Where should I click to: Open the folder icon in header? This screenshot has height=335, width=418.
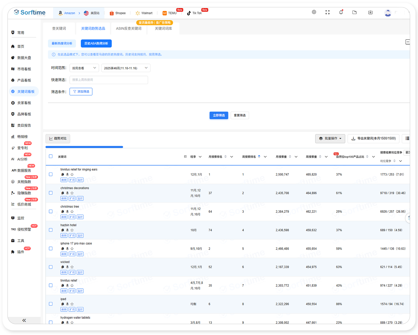point(354,12)
